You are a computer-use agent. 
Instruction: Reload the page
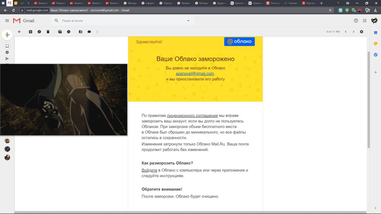tap(14, 10)
